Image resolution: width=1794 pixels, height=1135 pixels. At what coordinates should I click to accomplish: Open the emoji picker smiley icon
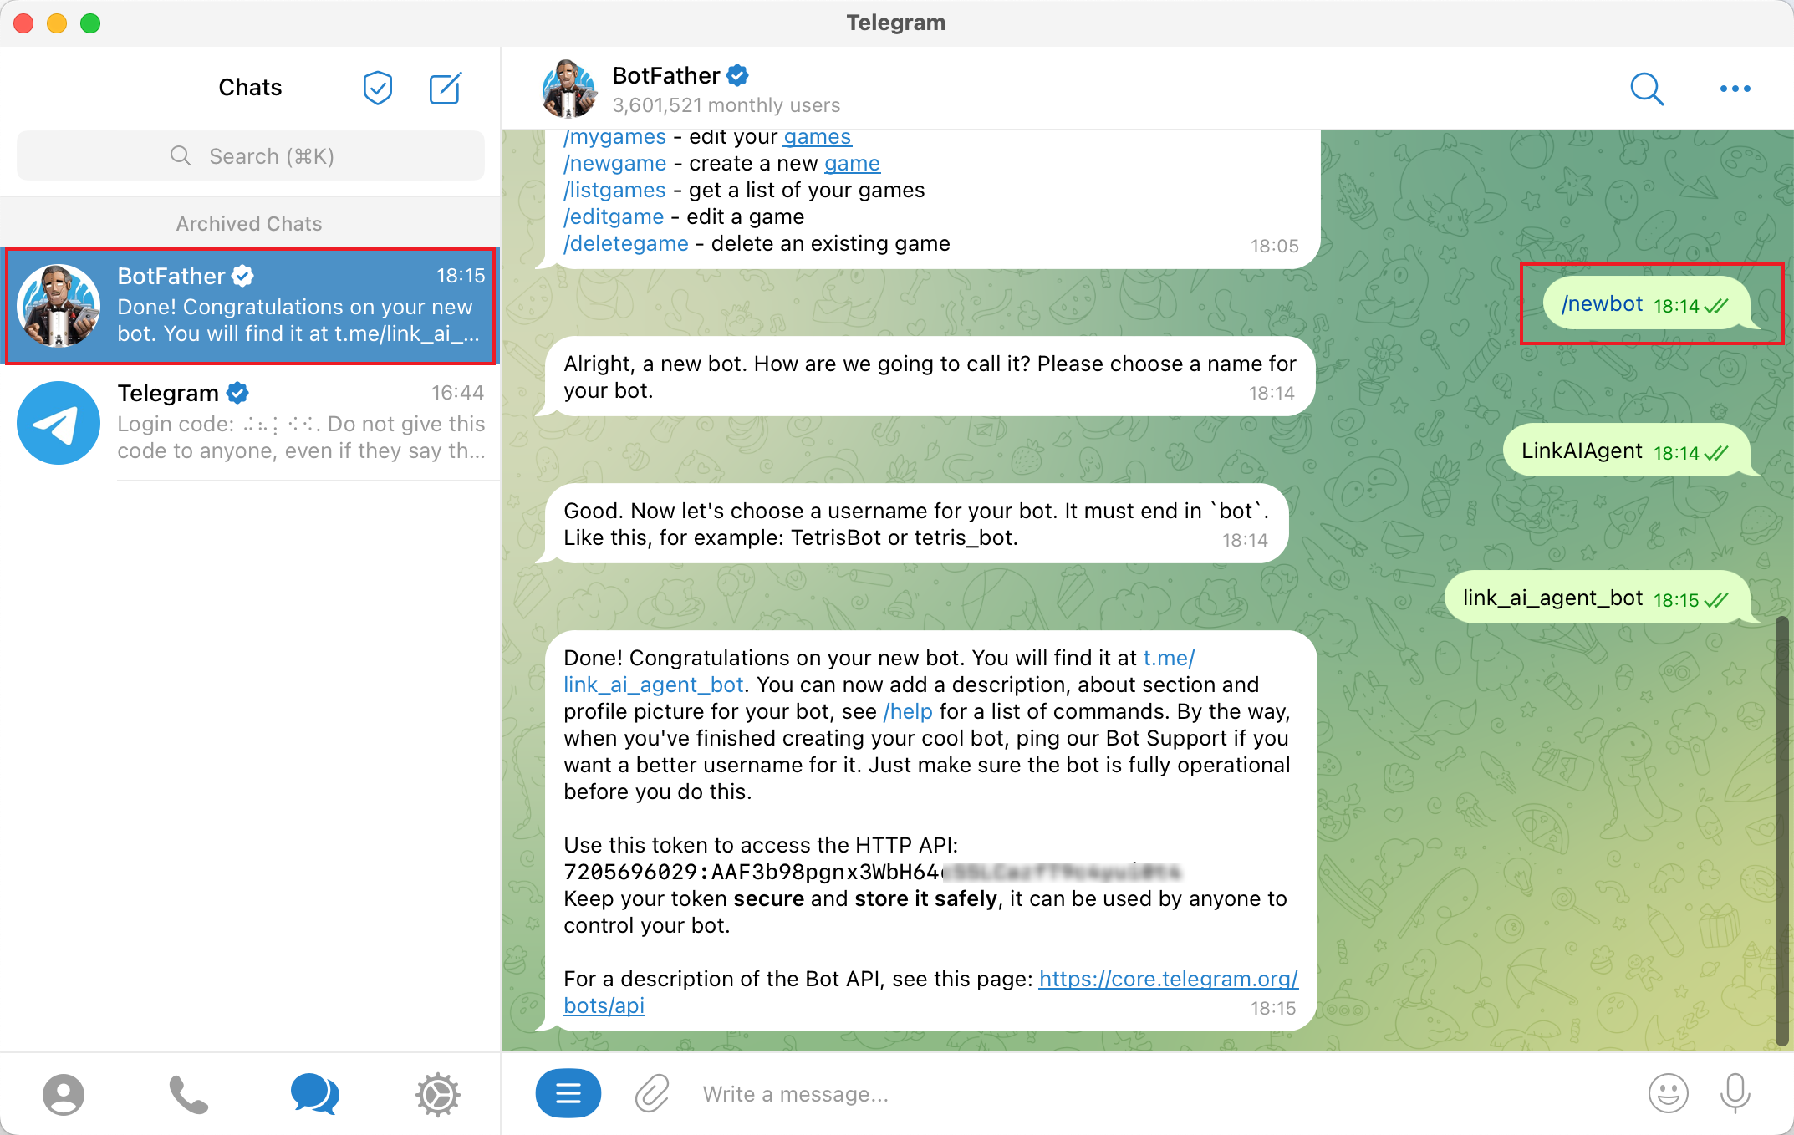tap(1668, 1093)
